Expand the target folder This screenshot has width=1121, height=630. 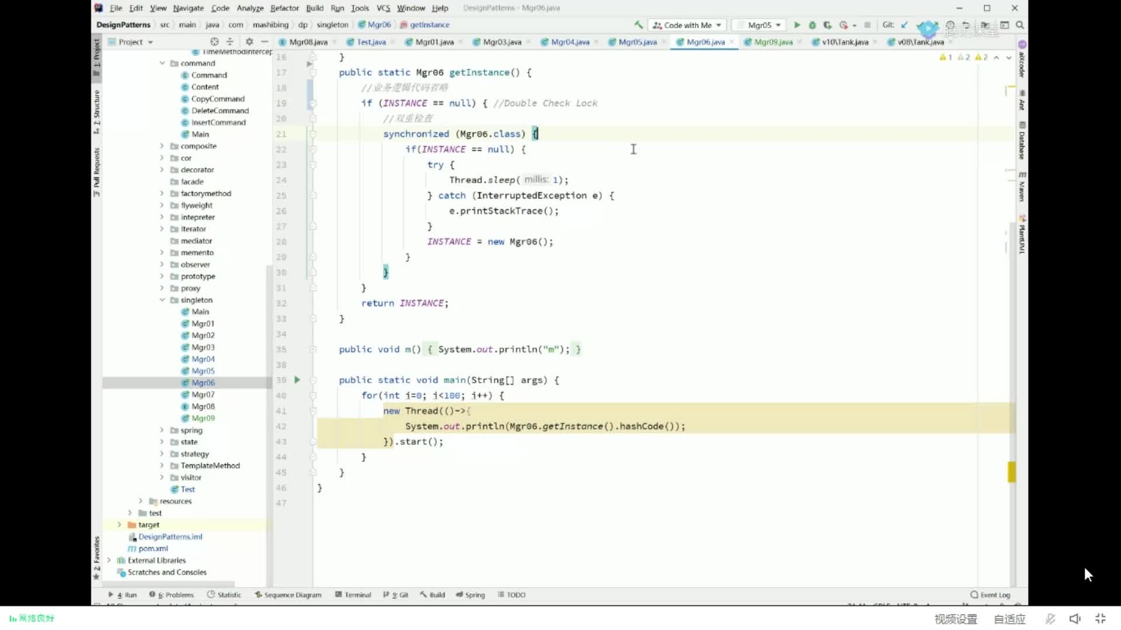click(119, 524)
